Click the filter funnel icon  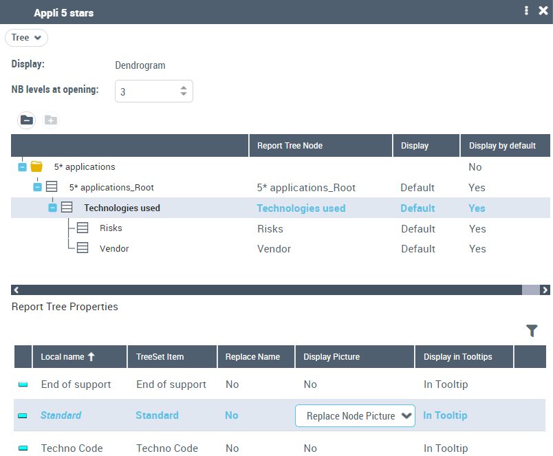pyautogui.click(x=532, y=331)
